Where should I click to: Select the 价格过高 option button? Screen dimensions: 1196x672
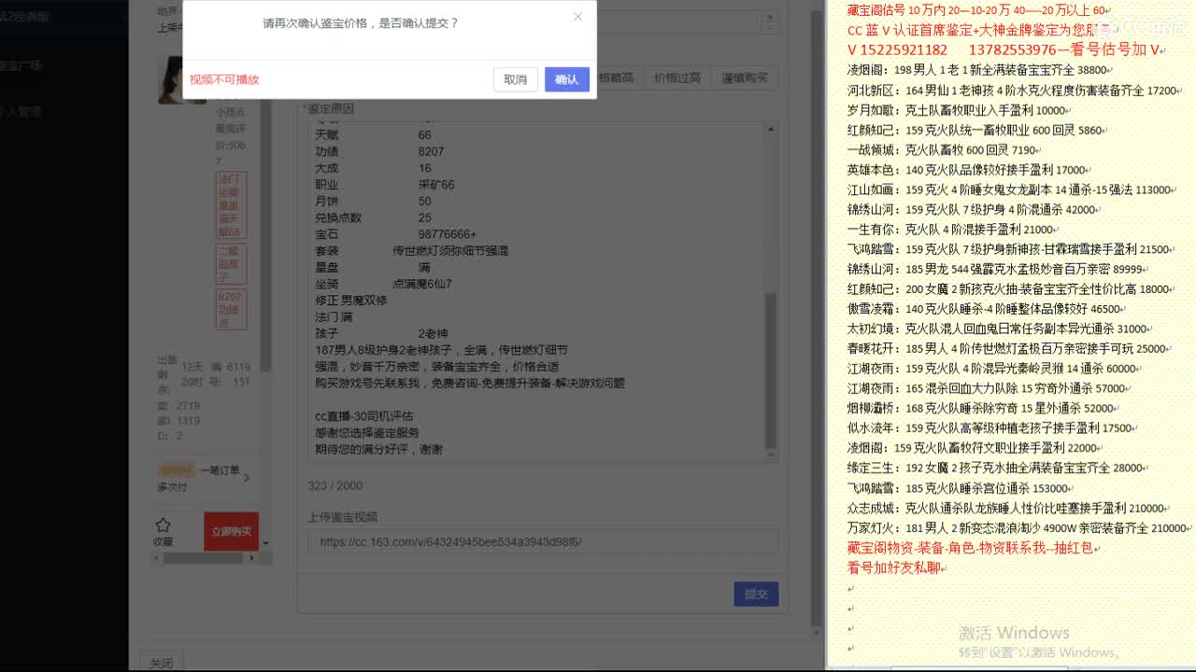coord(677,77)
